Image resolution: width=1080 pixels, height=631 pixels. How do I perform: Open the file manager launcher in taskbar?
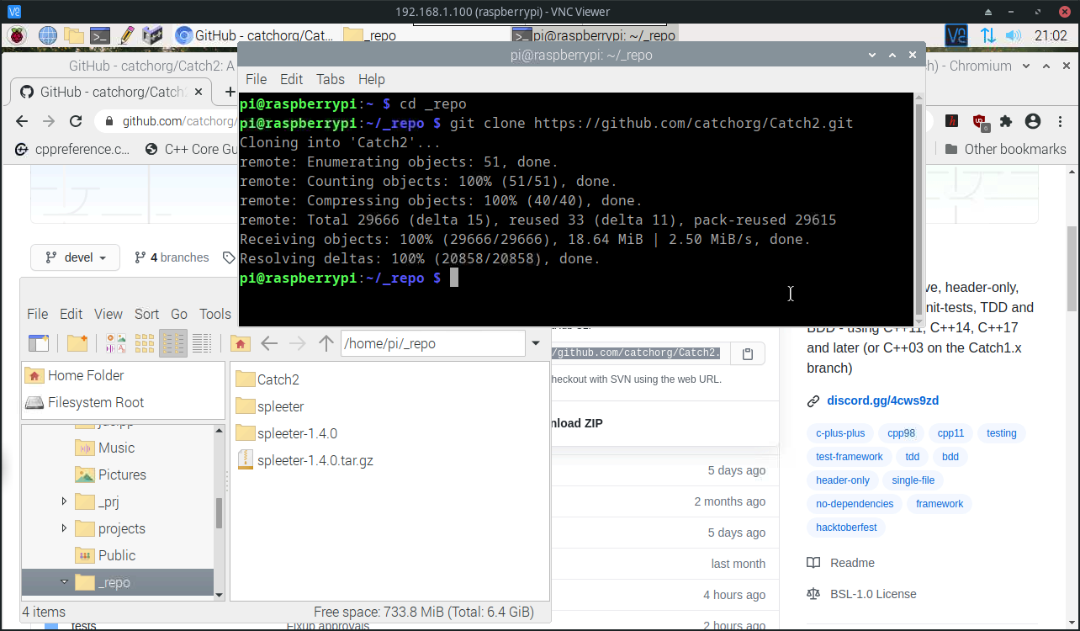pyautogui.click(x=74, y=35)
